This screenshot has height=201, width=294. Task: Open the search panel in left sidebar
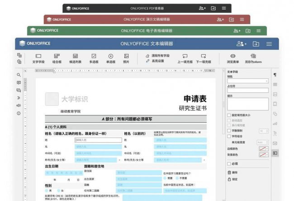pyautogui.click(x=19, y=75)
